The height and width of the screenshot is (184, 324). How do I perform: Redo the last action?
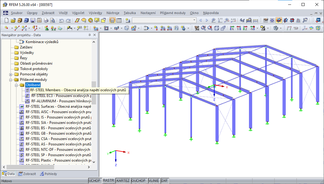point(68,20)
